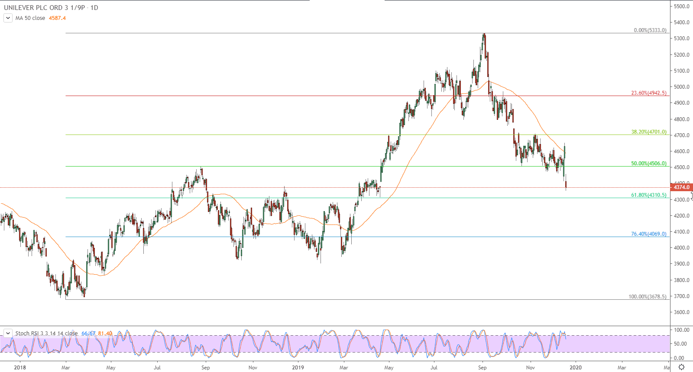Click the Stoch RSI value 81.40
The image size is (693, 372).
tap(105, 333)
